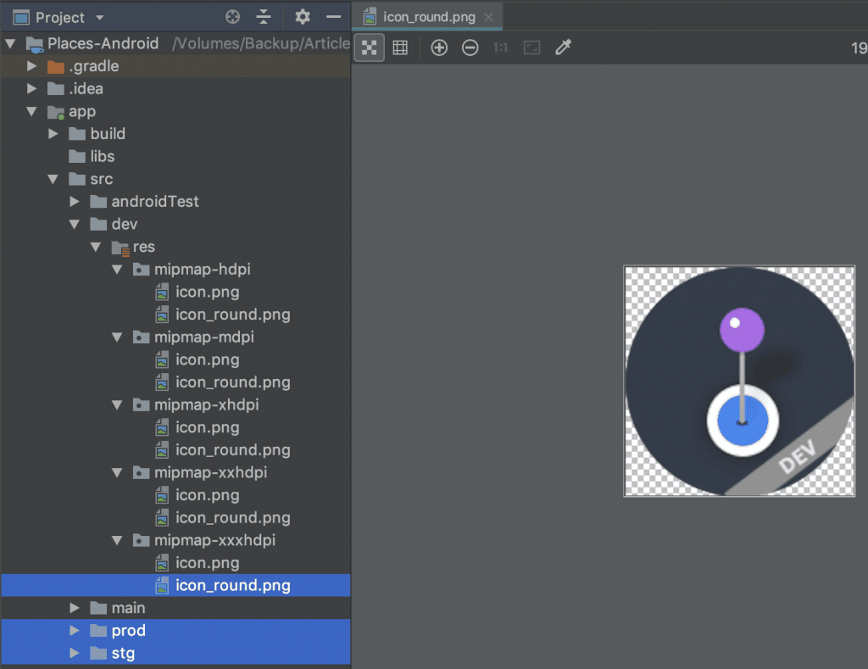The width and height of the screenshot is (868, 669).
Task: Select the color picker eyedropper icon
Action: [x=563, y=47]
